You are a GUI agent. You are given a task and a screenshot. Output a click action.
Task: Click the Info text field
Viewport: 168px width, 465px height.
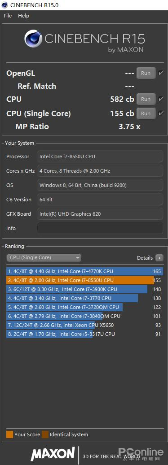100,228
